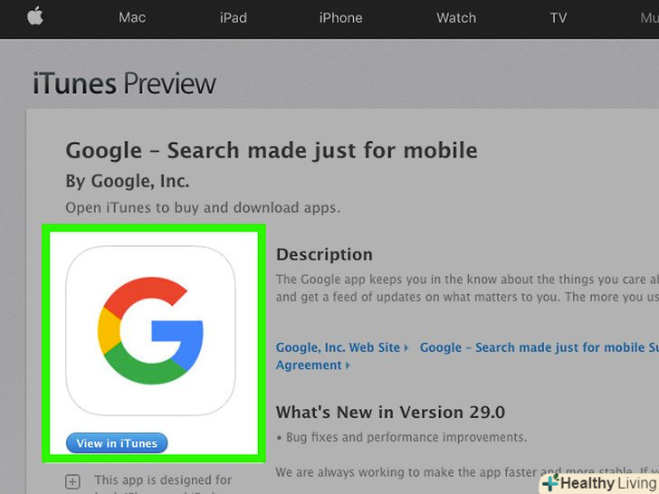Click the 'Google – Search made just for mobile' title
The image size is (659, 494).
pos(272,151)
